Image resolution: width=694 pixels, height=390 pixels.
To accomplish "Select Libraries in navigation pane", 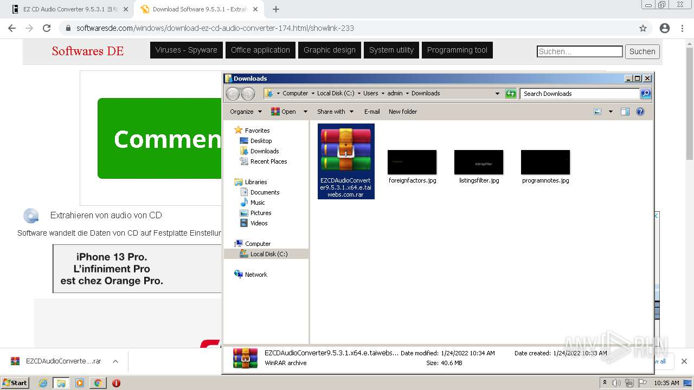I will click(256, 182).
